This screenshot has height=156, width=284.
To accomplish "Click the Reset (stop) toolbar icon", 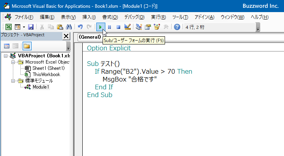I will tap(118, 27).
